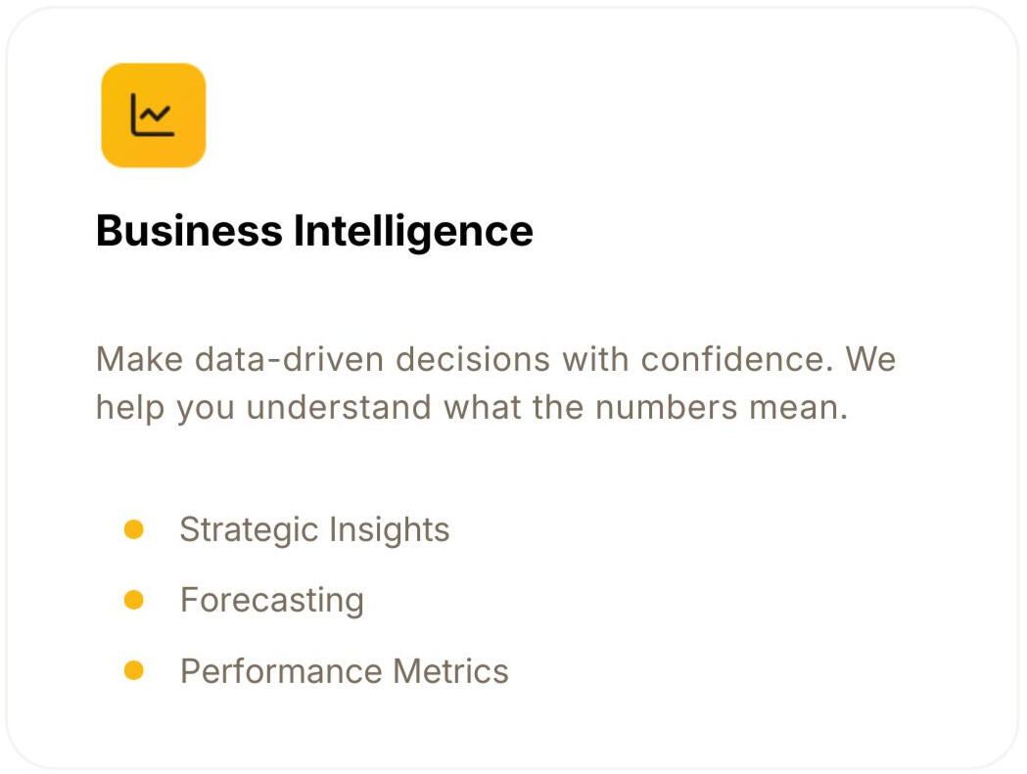Click the word "Metrics" in the list
Viewport: 1027px width, 774px height.
coord(450,671)
